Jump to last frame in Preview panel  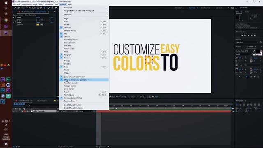255,36
